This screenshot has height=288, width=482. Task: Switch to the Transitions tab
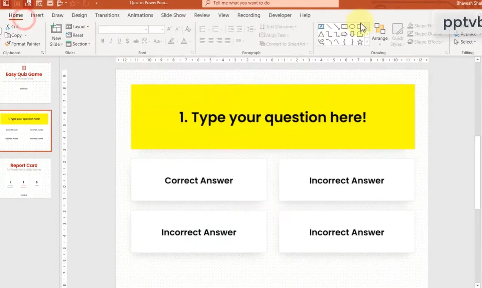click(107, 15)
